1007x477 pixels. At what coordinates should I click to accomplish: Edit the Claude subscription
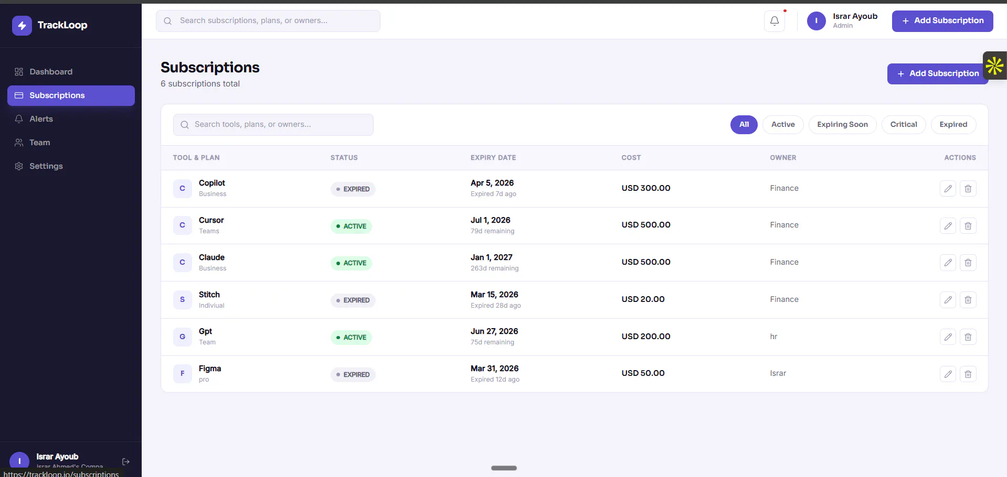point(948,263)
